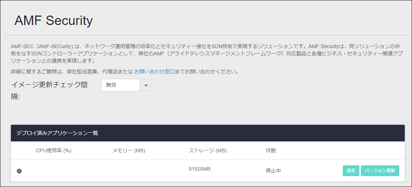Open the image update check interval dropdown arrow

coord(146,85)
